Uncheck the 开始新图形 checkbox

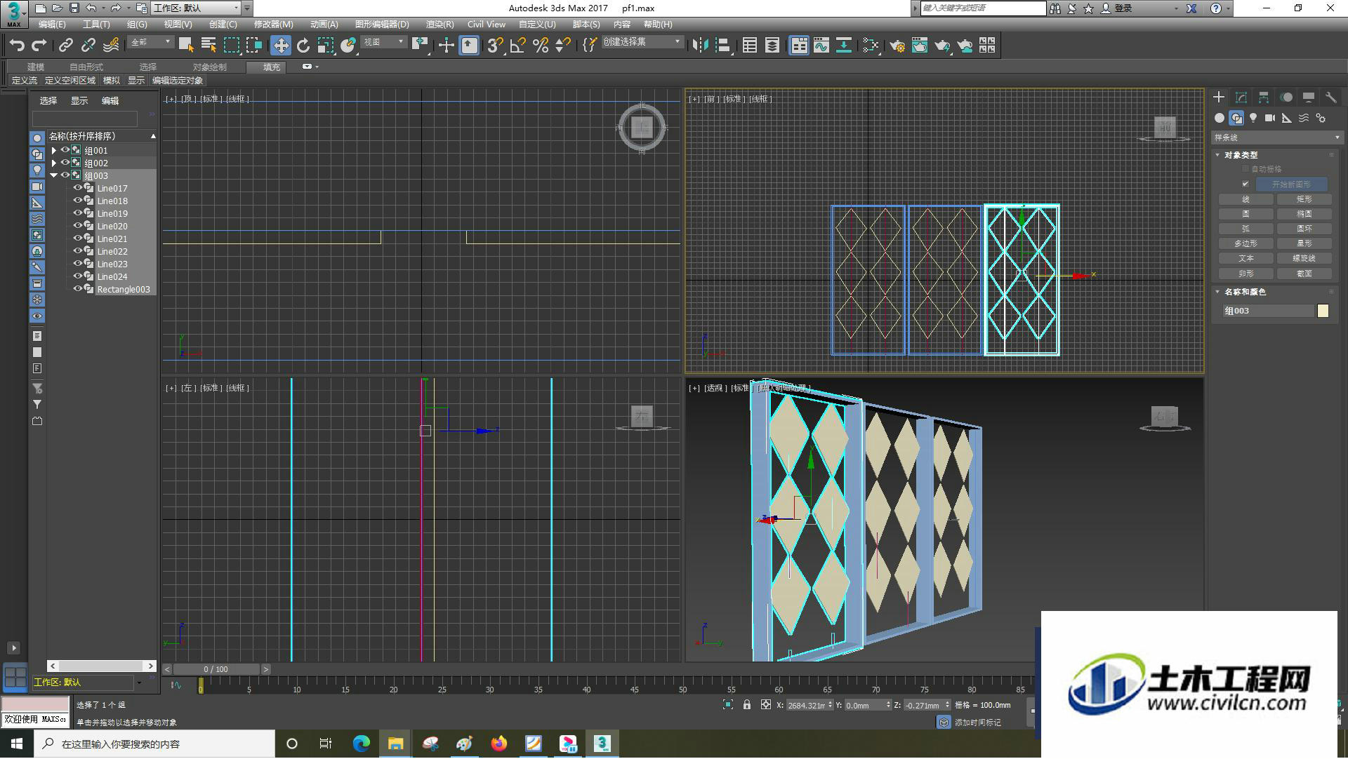tap(1245, 184)
